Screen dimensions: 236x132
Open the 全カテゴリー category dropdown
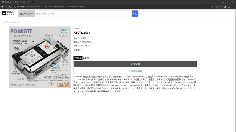[27, 14]
